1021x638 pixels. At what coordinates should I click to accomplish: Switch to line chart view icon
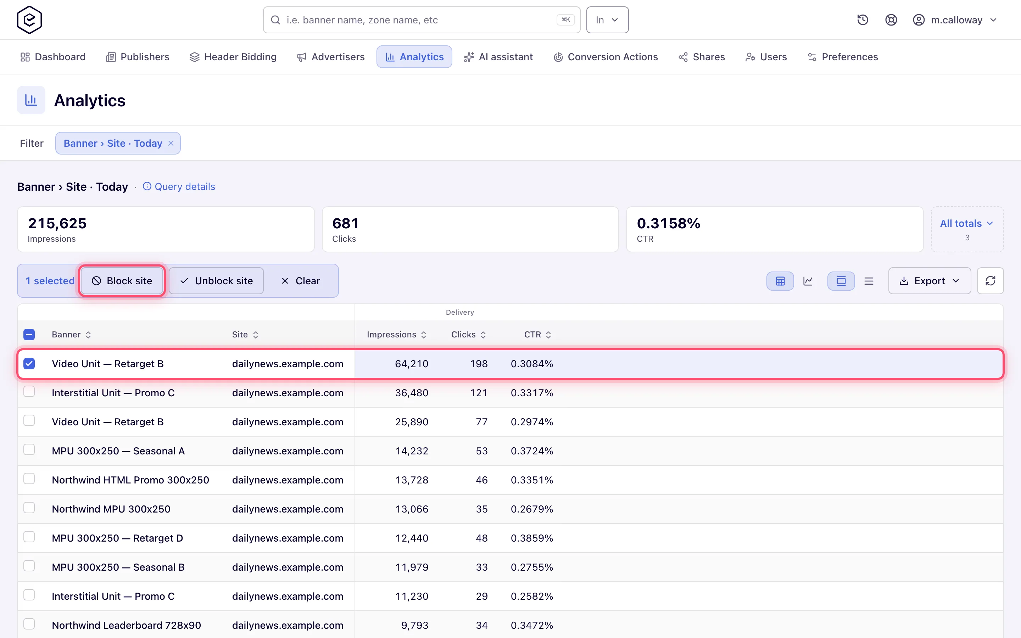point(808,281)
